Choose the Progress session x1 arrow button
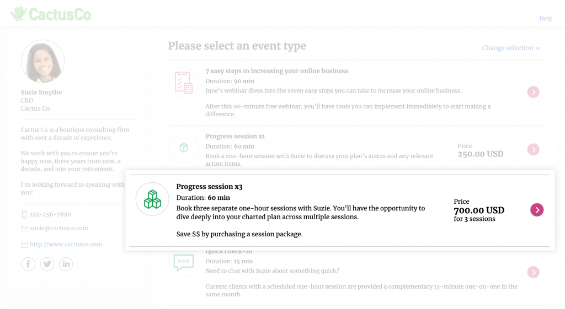 point(533,149)
